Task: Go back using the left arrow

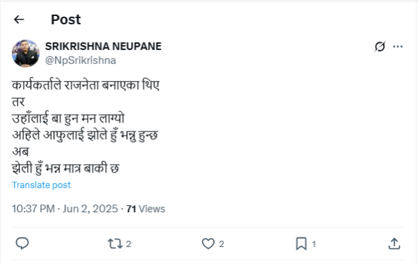Action: tap(19, 19)
